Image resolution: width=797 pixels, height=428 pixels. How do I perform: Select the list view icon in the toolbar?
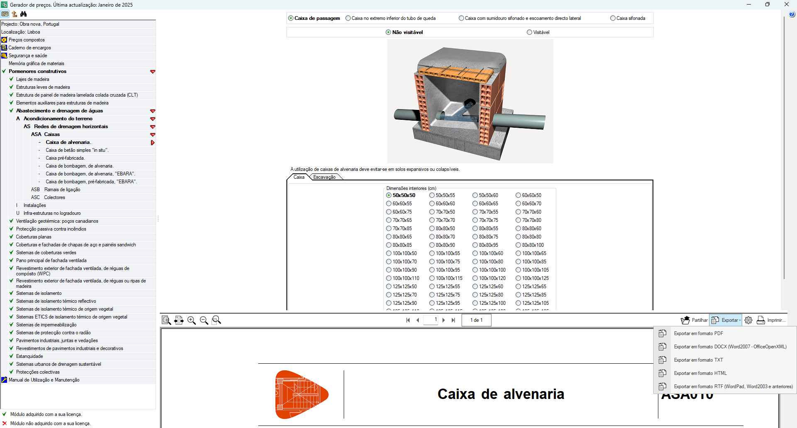pyautogui.click(x=5, y=14)
